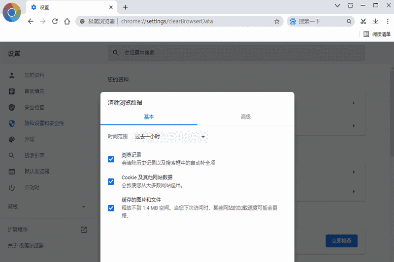Open the reading list (阅读清单)
Screen dimensions: 394x262
point(377,34)
